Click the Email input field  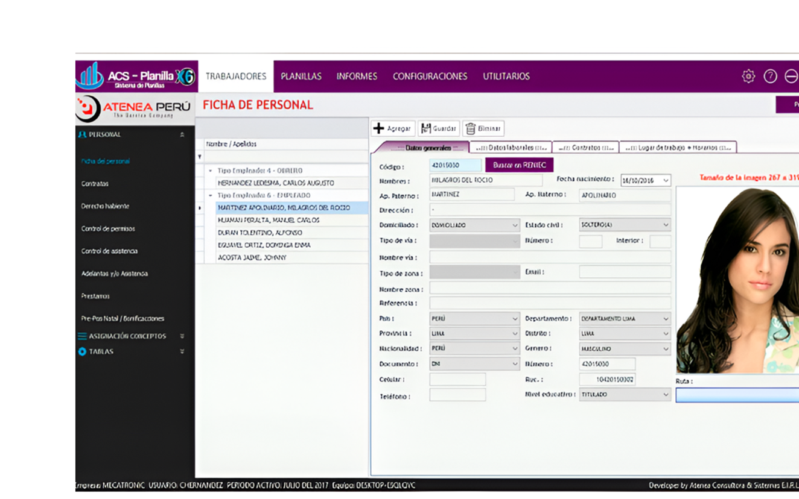point(625,272)
